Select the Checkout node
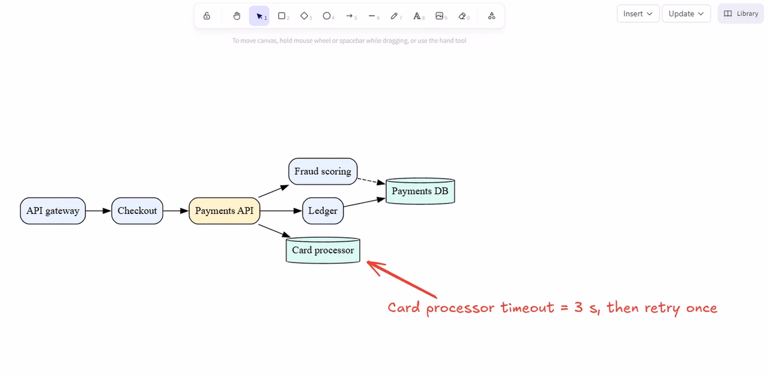The image size is (769, 376). 137,211
